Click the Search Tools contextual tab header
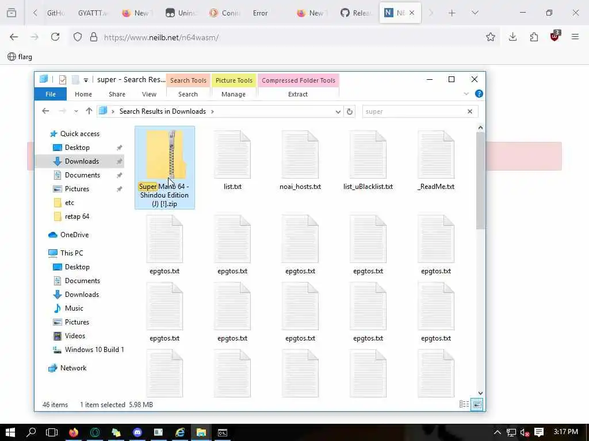Screen dimensions: 589x441 [x=188, y=80]
